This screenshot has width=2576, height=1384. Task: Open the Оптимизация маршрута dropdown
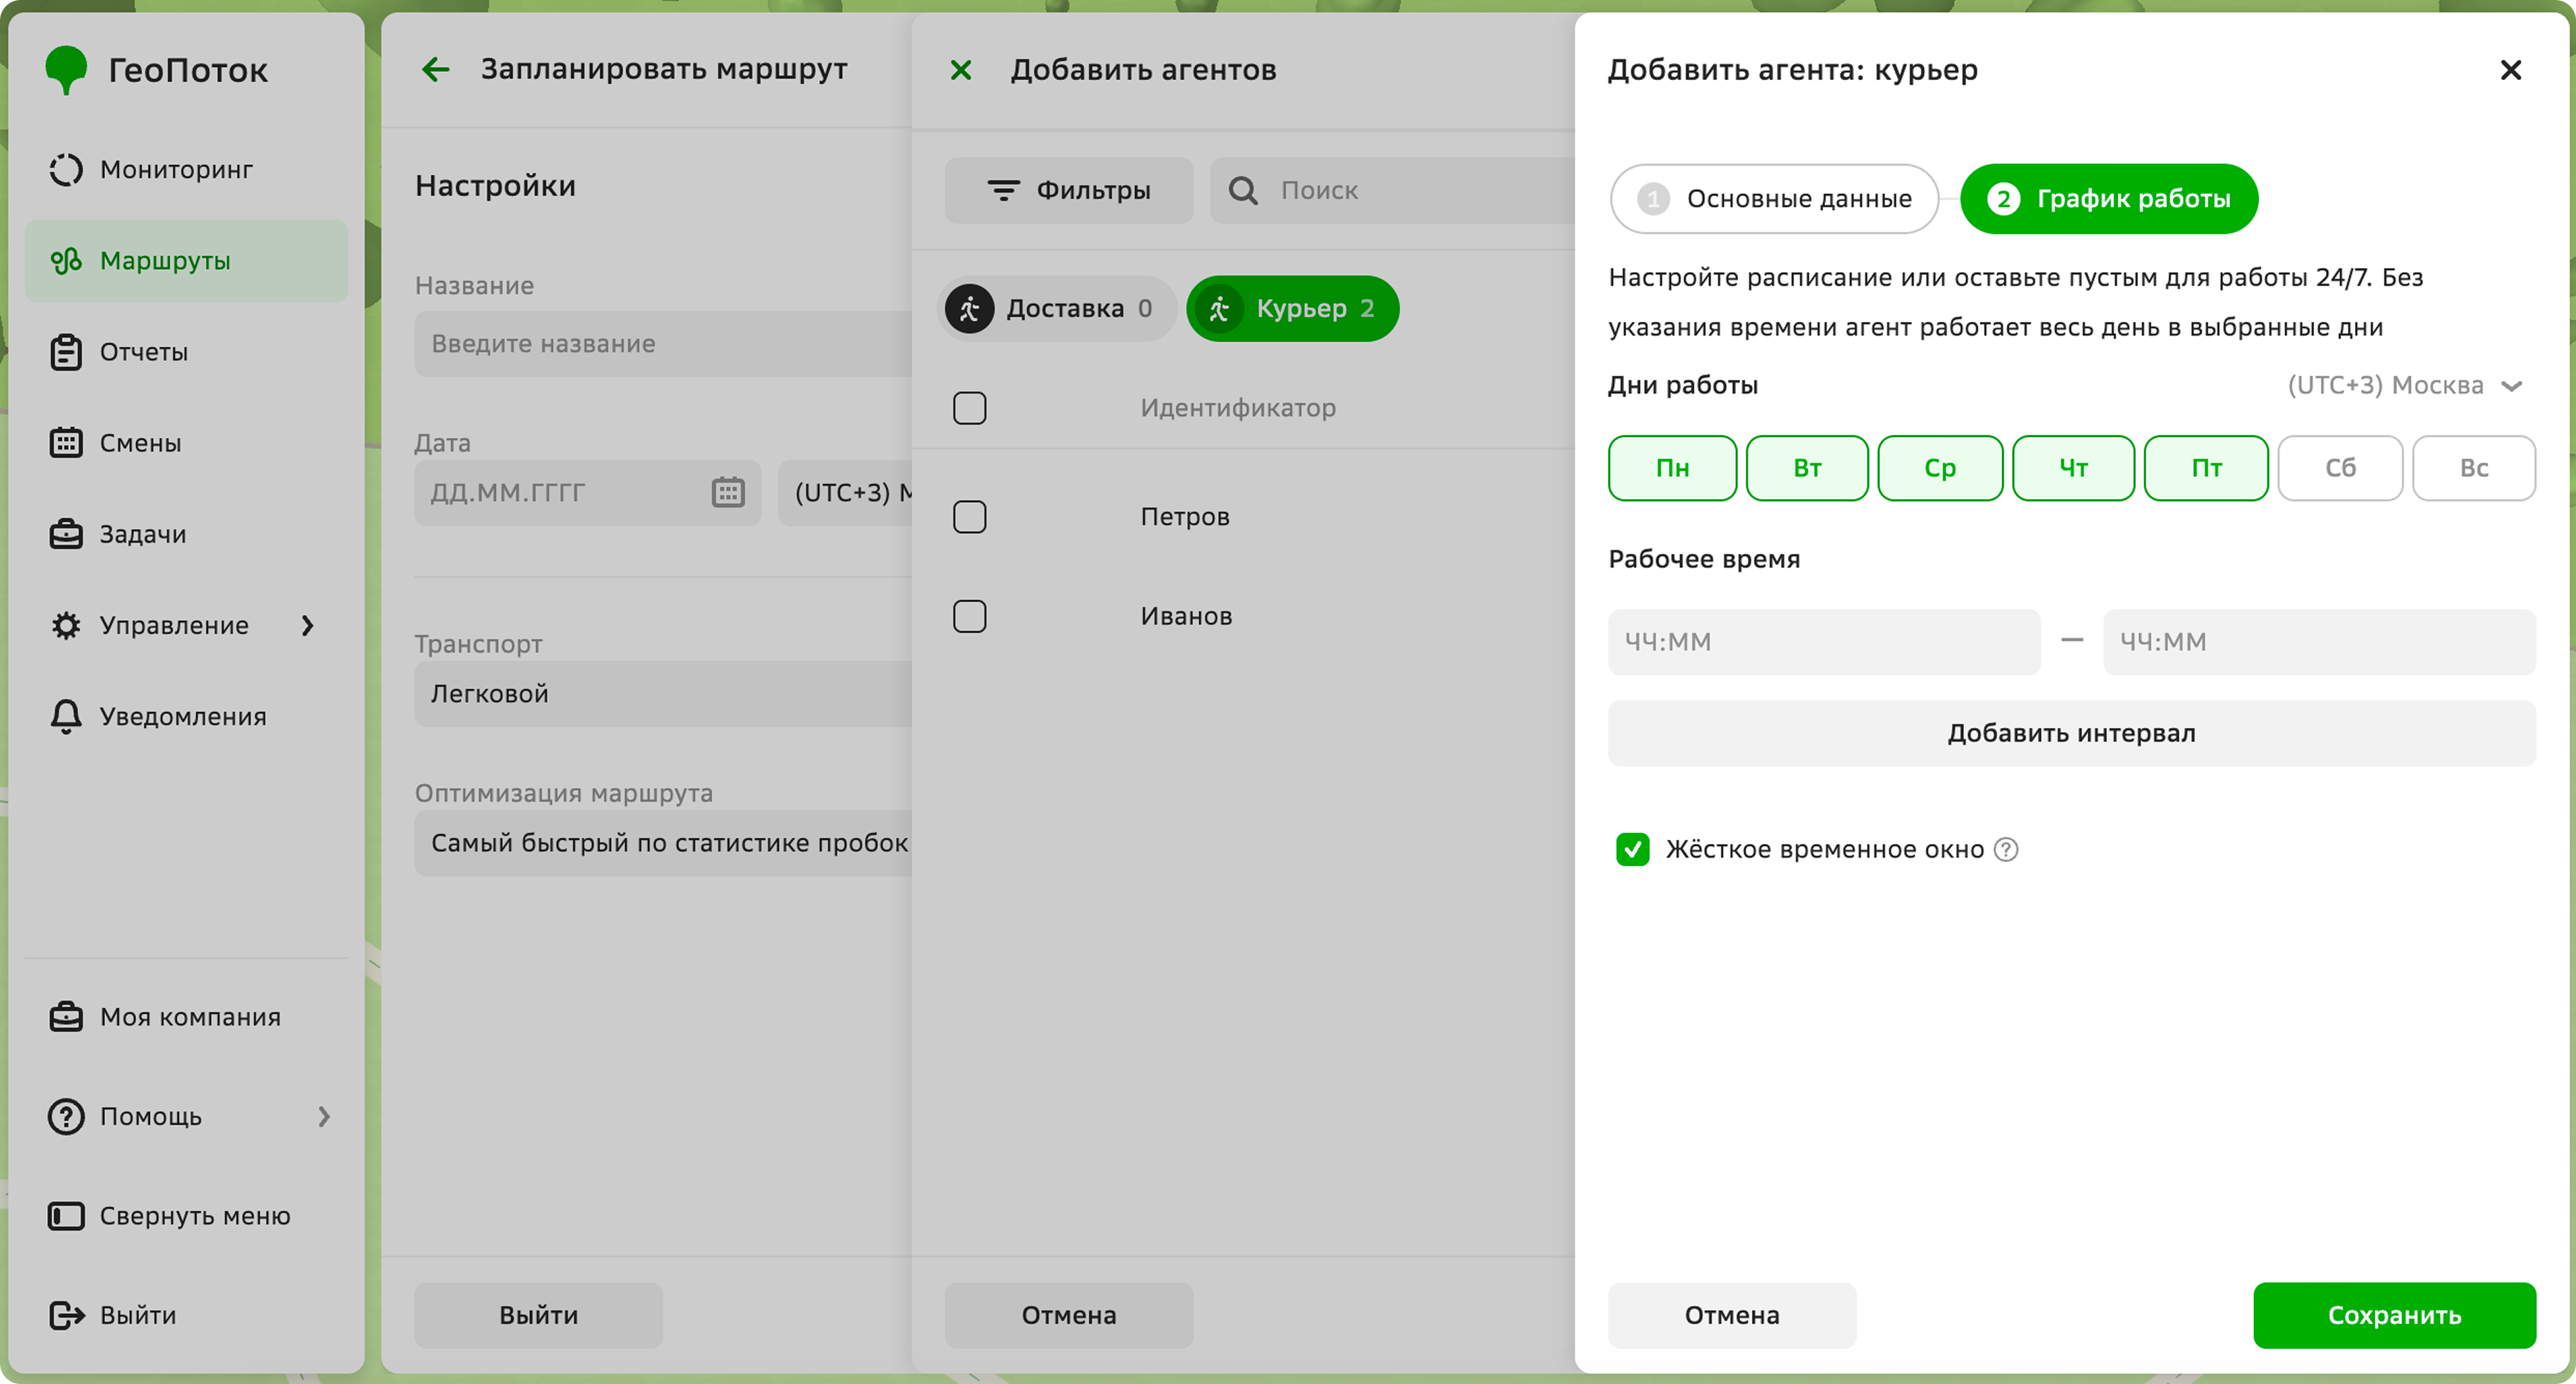click(663, 843)
